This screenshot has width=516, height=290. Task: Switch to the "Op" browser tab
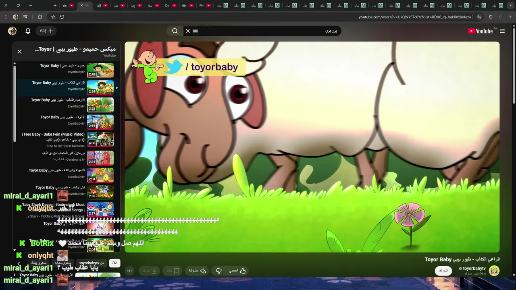[171, 6]
